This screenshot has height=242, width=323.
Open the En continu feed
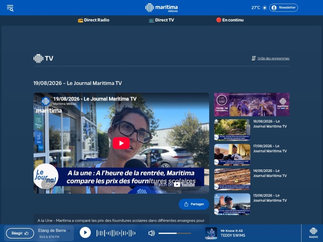(230, 20)
